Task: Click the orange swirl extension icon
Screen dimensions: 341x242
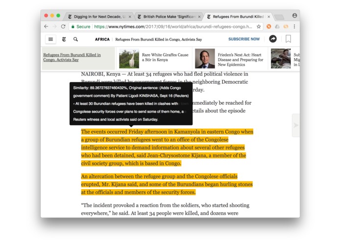Action: coord(286,26)
